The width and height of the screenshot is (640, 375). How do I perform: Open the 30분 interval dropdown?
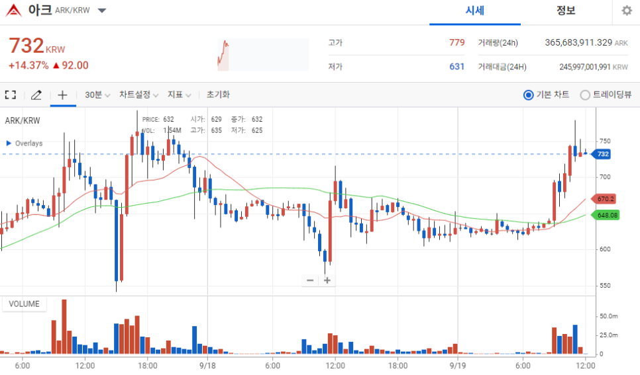97,95
